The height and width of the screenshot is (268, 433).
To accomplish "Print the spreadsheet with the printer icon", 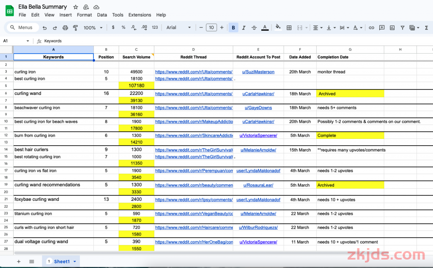I will pos(65,27).
